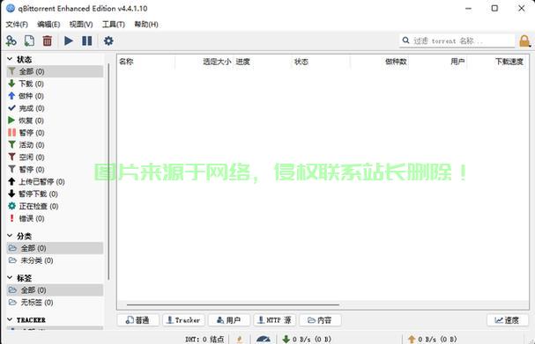
Task: Toggle alternative speed limits speedometer icon
Action: click(x=263, y=340)
